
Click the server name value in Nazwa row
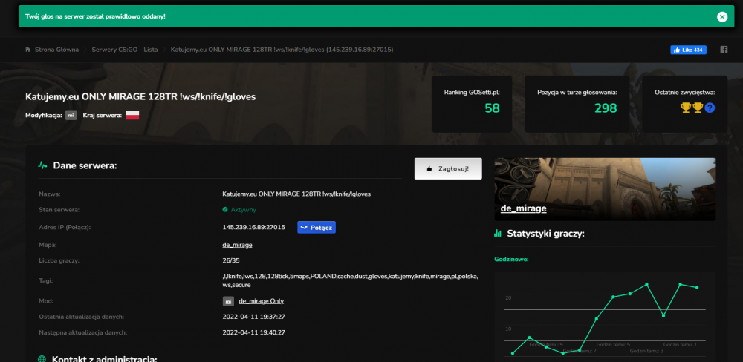(x=296, y=194)
